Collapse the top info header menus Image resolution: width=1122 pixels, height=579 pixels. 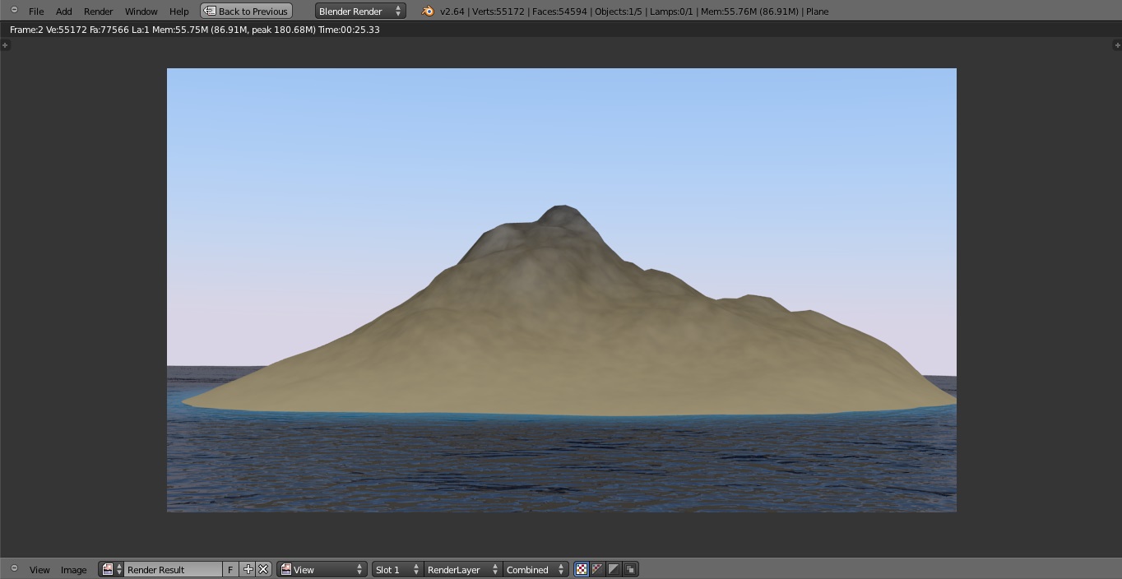14,10
